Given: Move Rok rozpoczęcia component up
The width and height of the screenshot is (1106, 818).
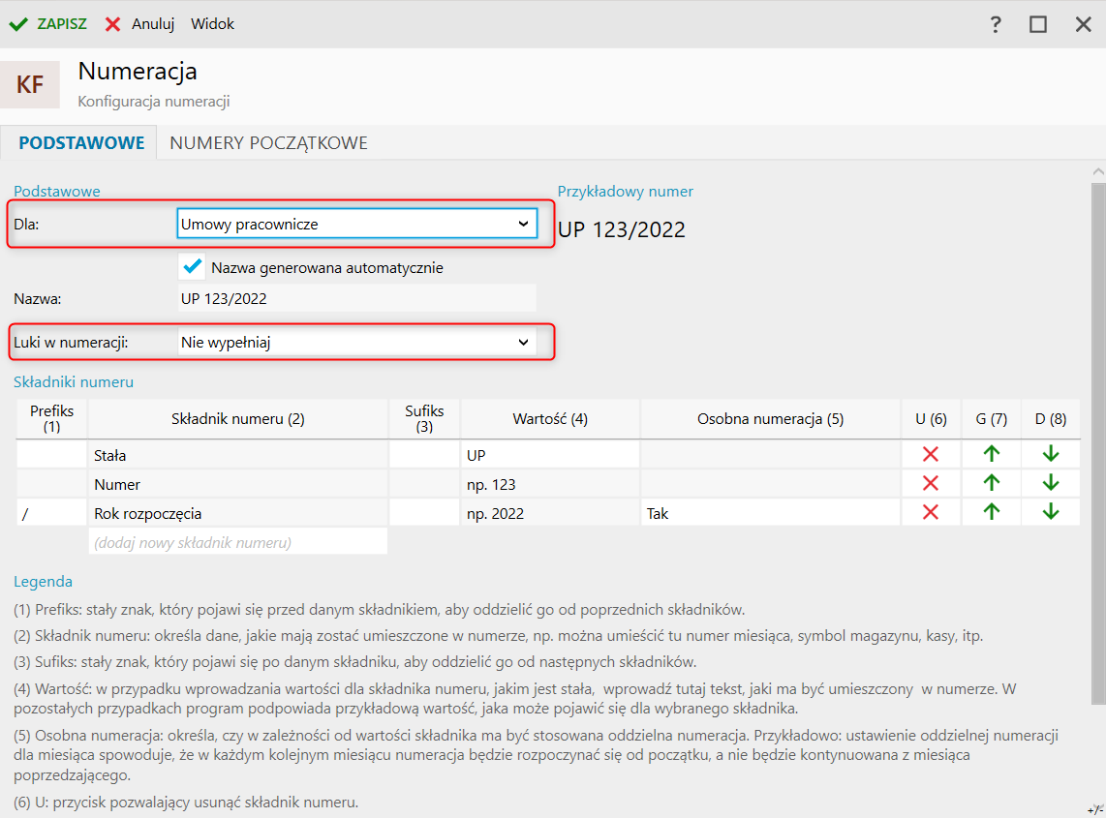Looking at the screenshot, I should pyautogui.click(x=991, y=512).
